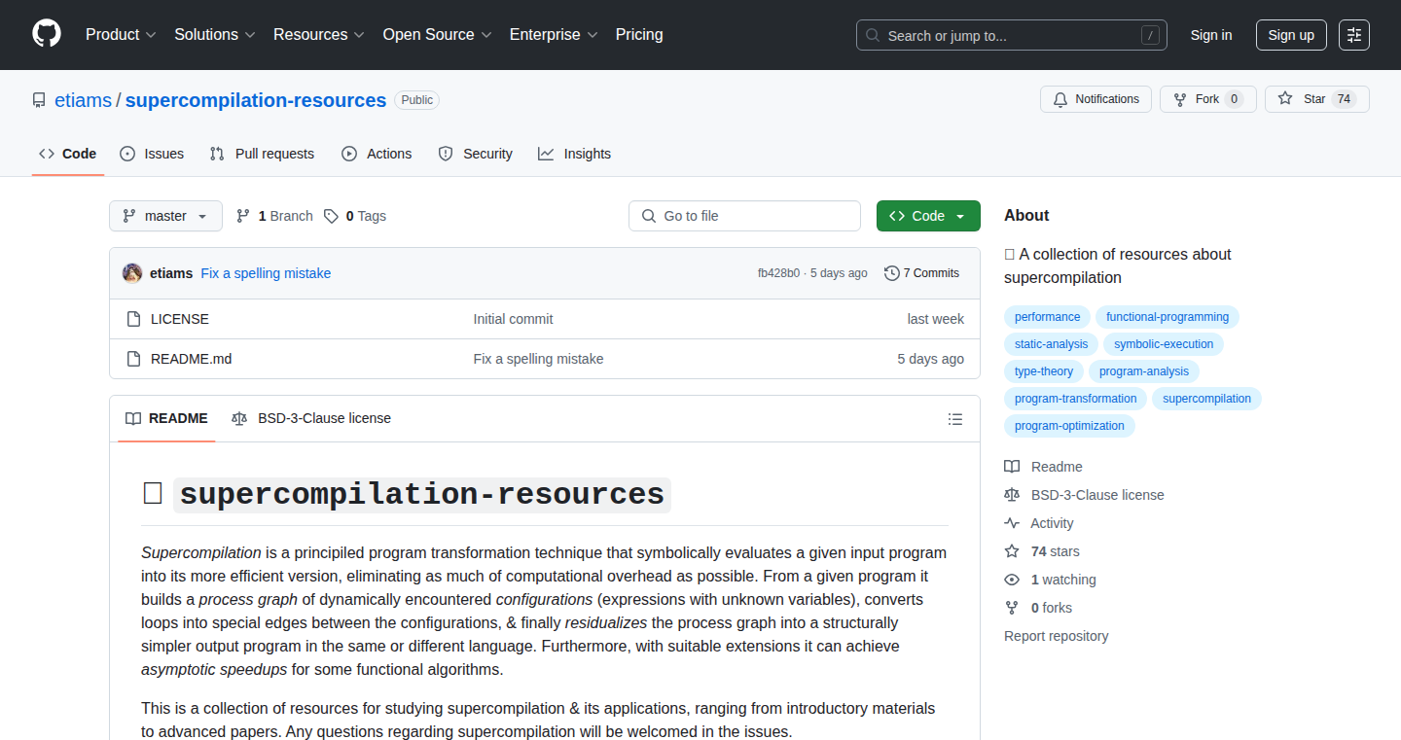
Task: Click the branch icon beside 1 Branch
Action: (x=243, y=216)
